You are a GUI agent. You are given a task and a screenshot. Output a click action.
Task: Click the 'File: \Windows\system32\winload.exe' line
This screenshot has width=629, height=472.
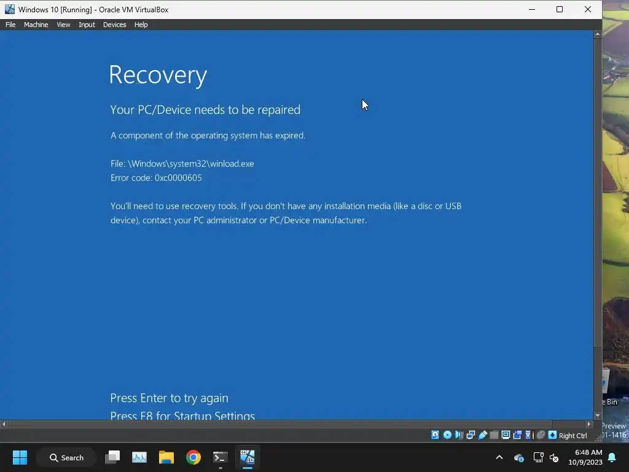[x=182, y=163]
